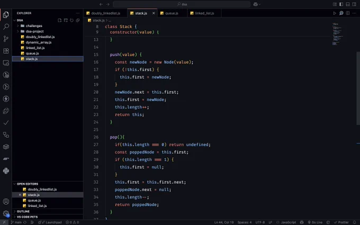
Task: Change language mode from JavaScript
Action: click(x=289, y=222)
